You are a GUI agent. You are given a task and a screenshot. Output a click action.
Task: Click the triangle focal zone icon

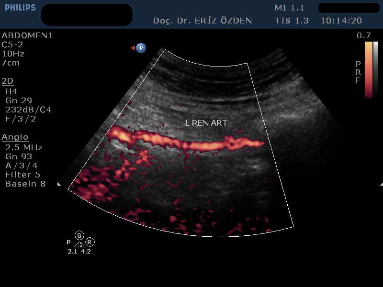79,244
